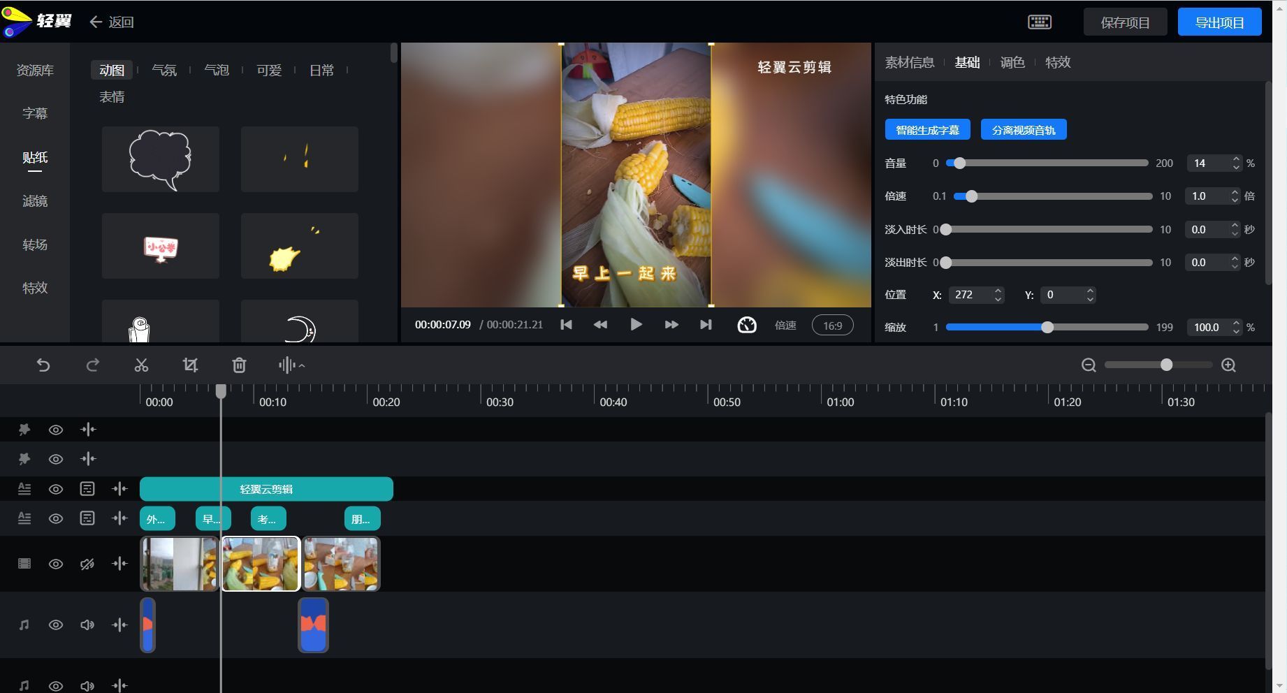Click the redo icon above the timeline
1287x693 pixels.
(92, 365)
